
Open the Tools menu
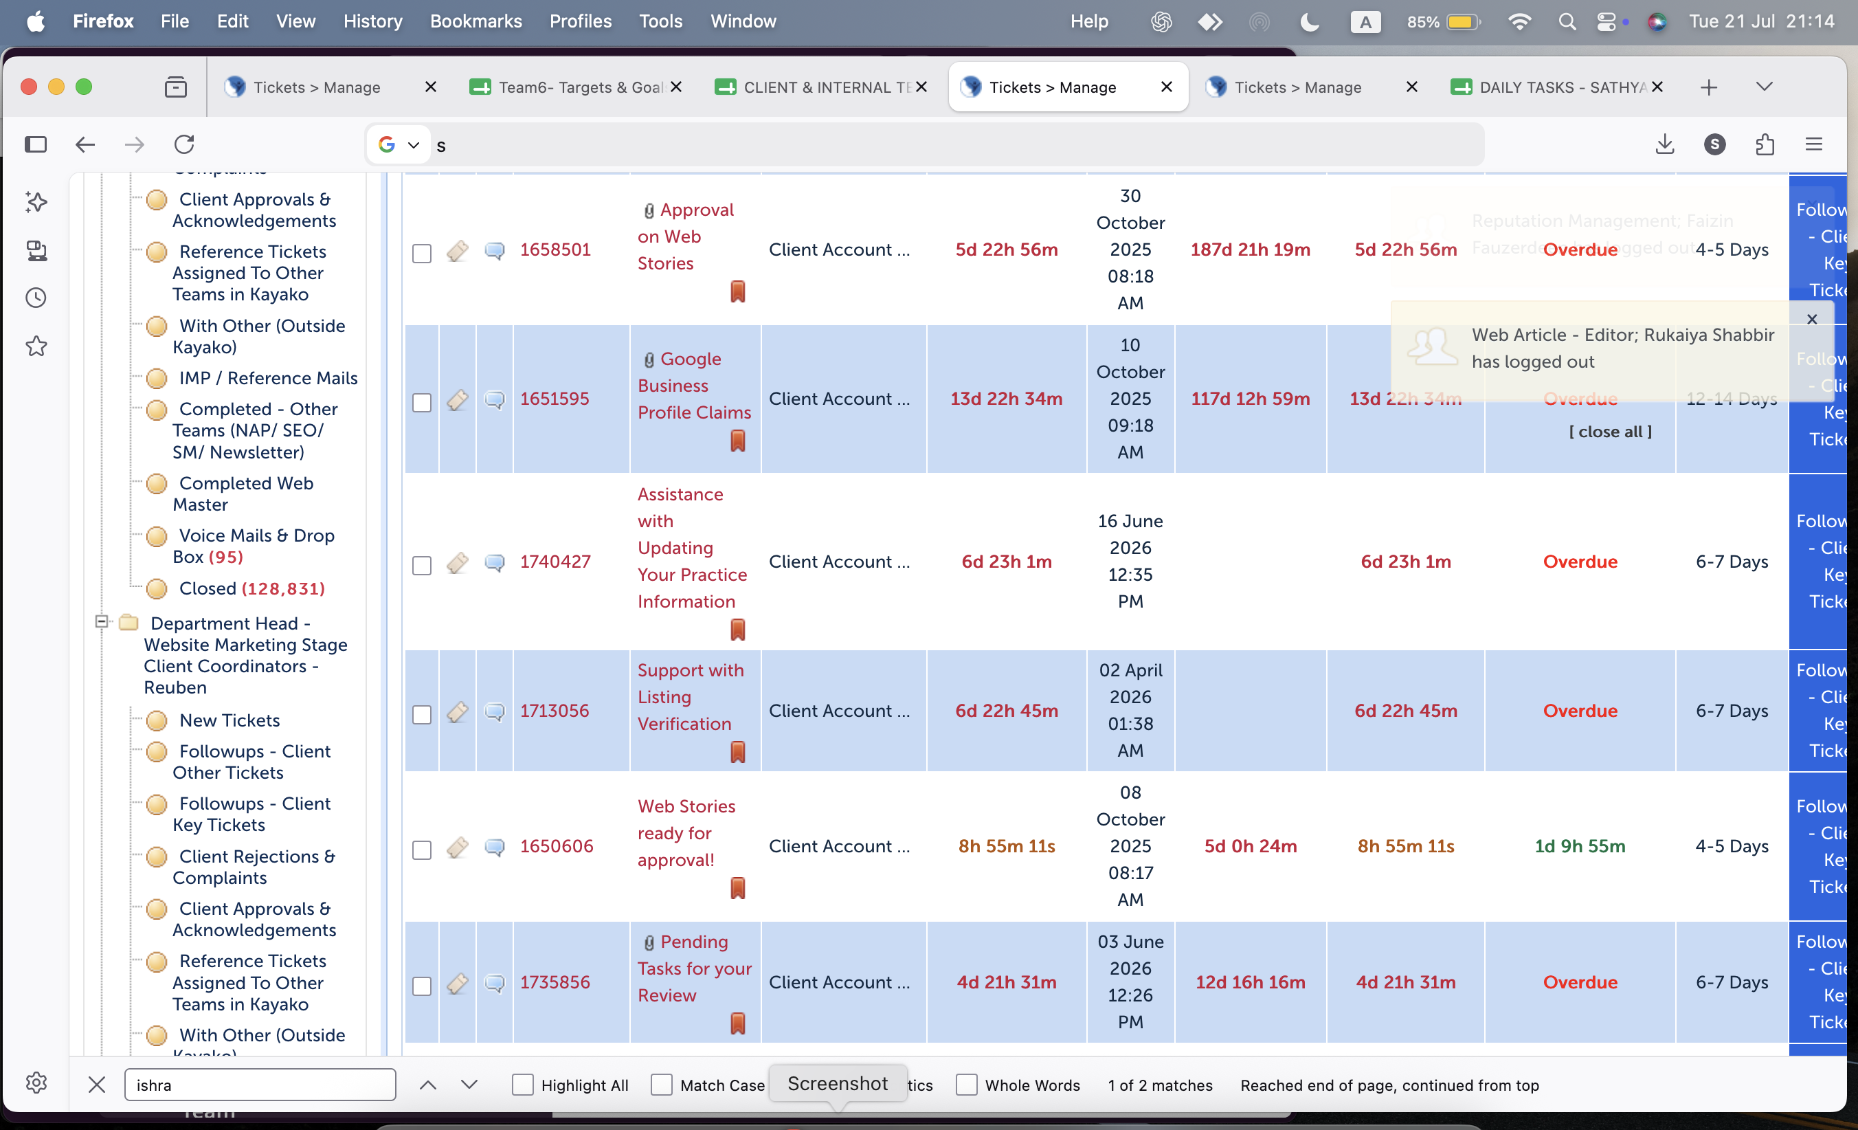[660, 21]
